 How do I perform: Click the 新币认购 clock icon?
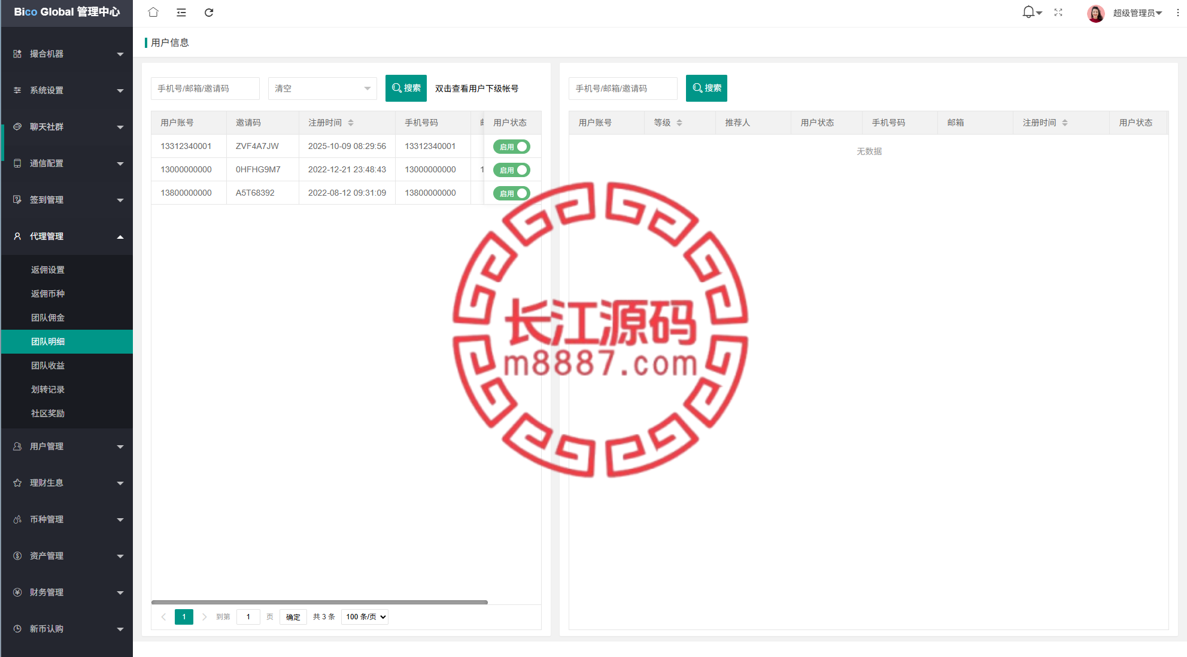coord(17,629)
